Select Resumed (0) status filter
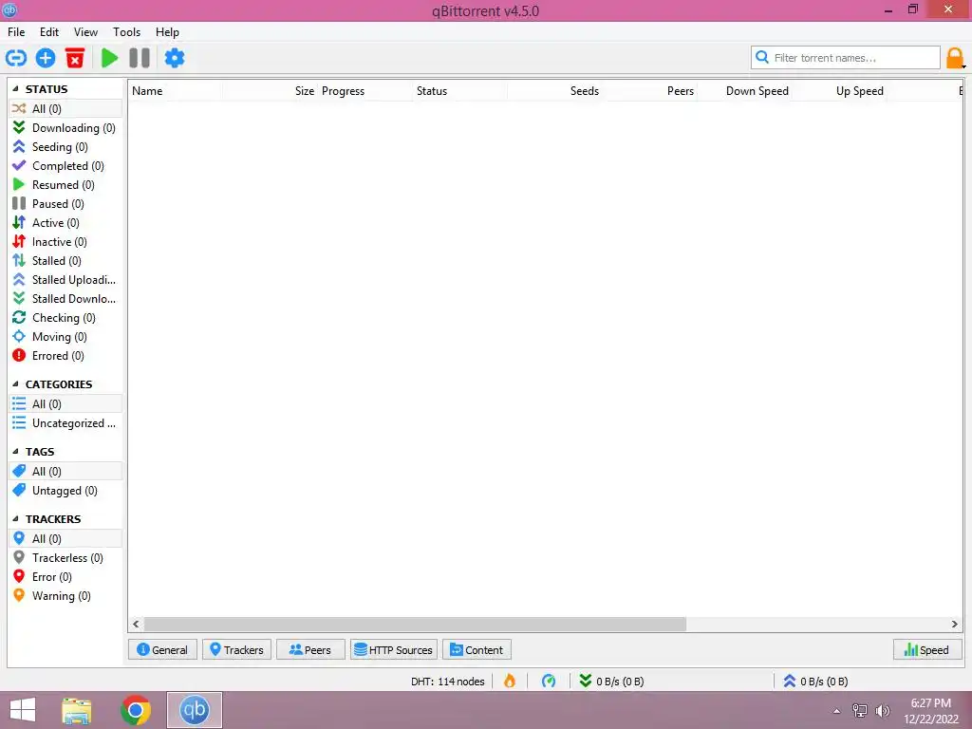The image size is (972, 729). click(65, 185)
